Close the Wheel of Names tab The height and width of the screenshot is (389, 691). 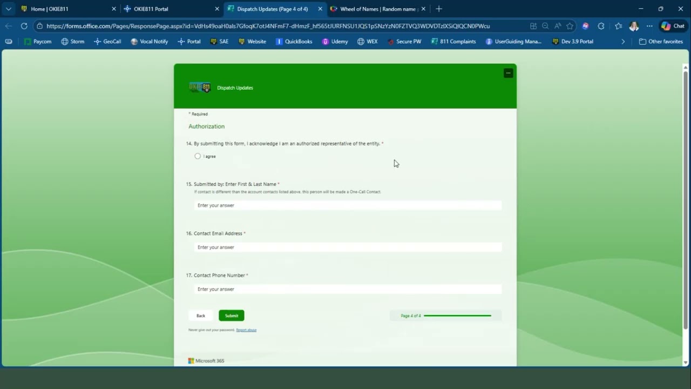[x=423, y=9]
